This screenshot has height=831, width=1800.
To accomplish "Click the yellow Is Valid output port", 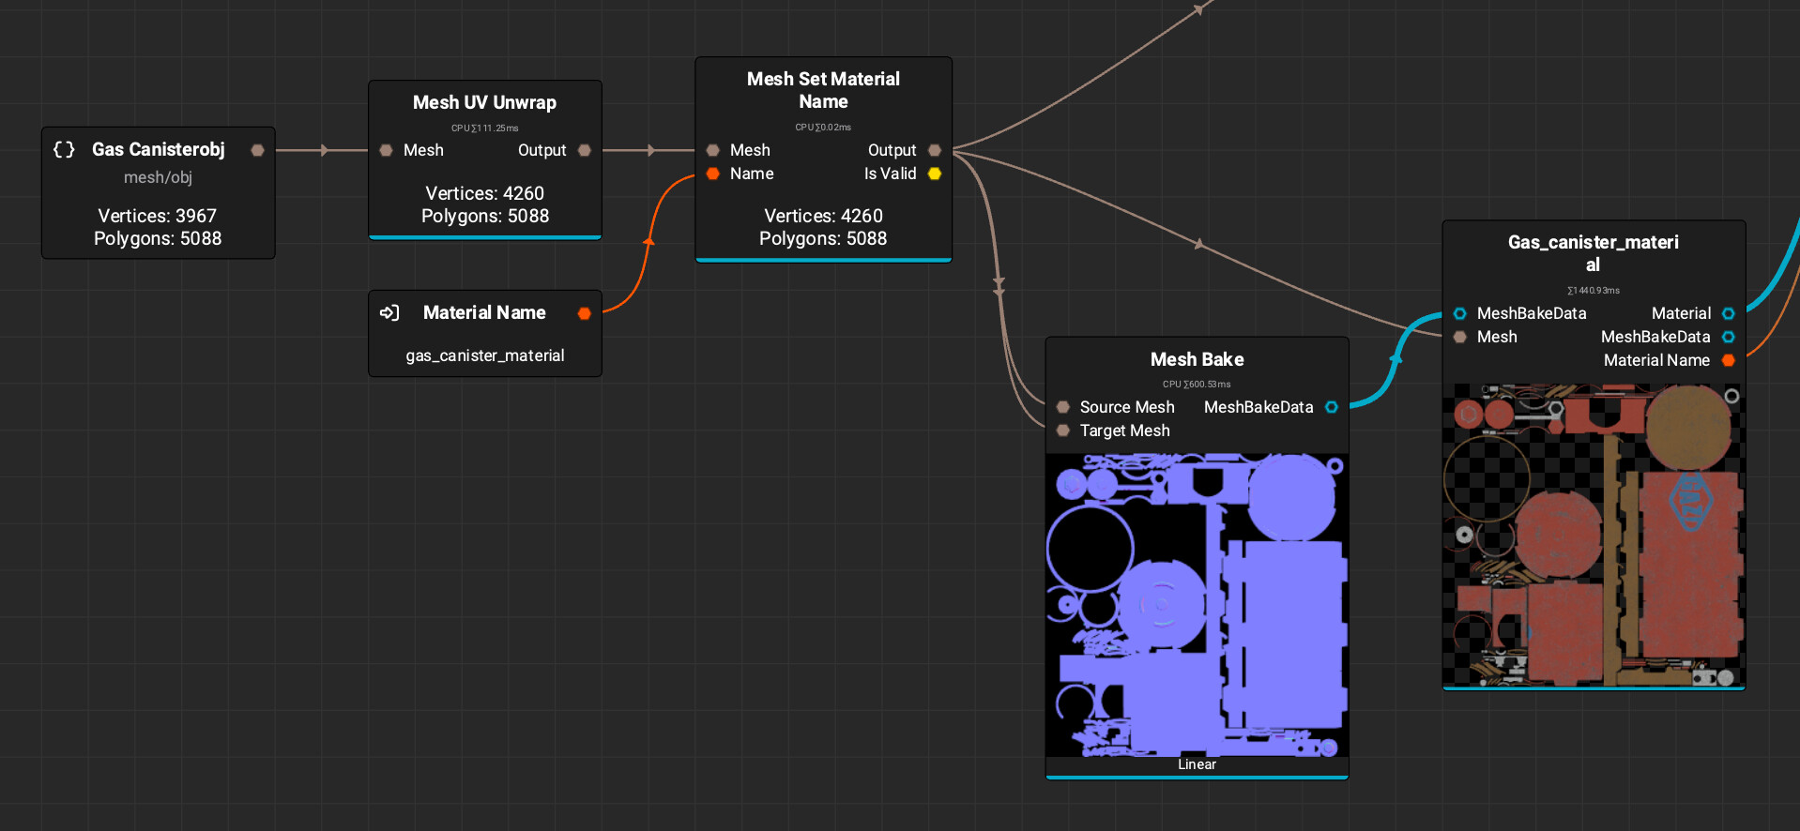I will pos(934,174).
